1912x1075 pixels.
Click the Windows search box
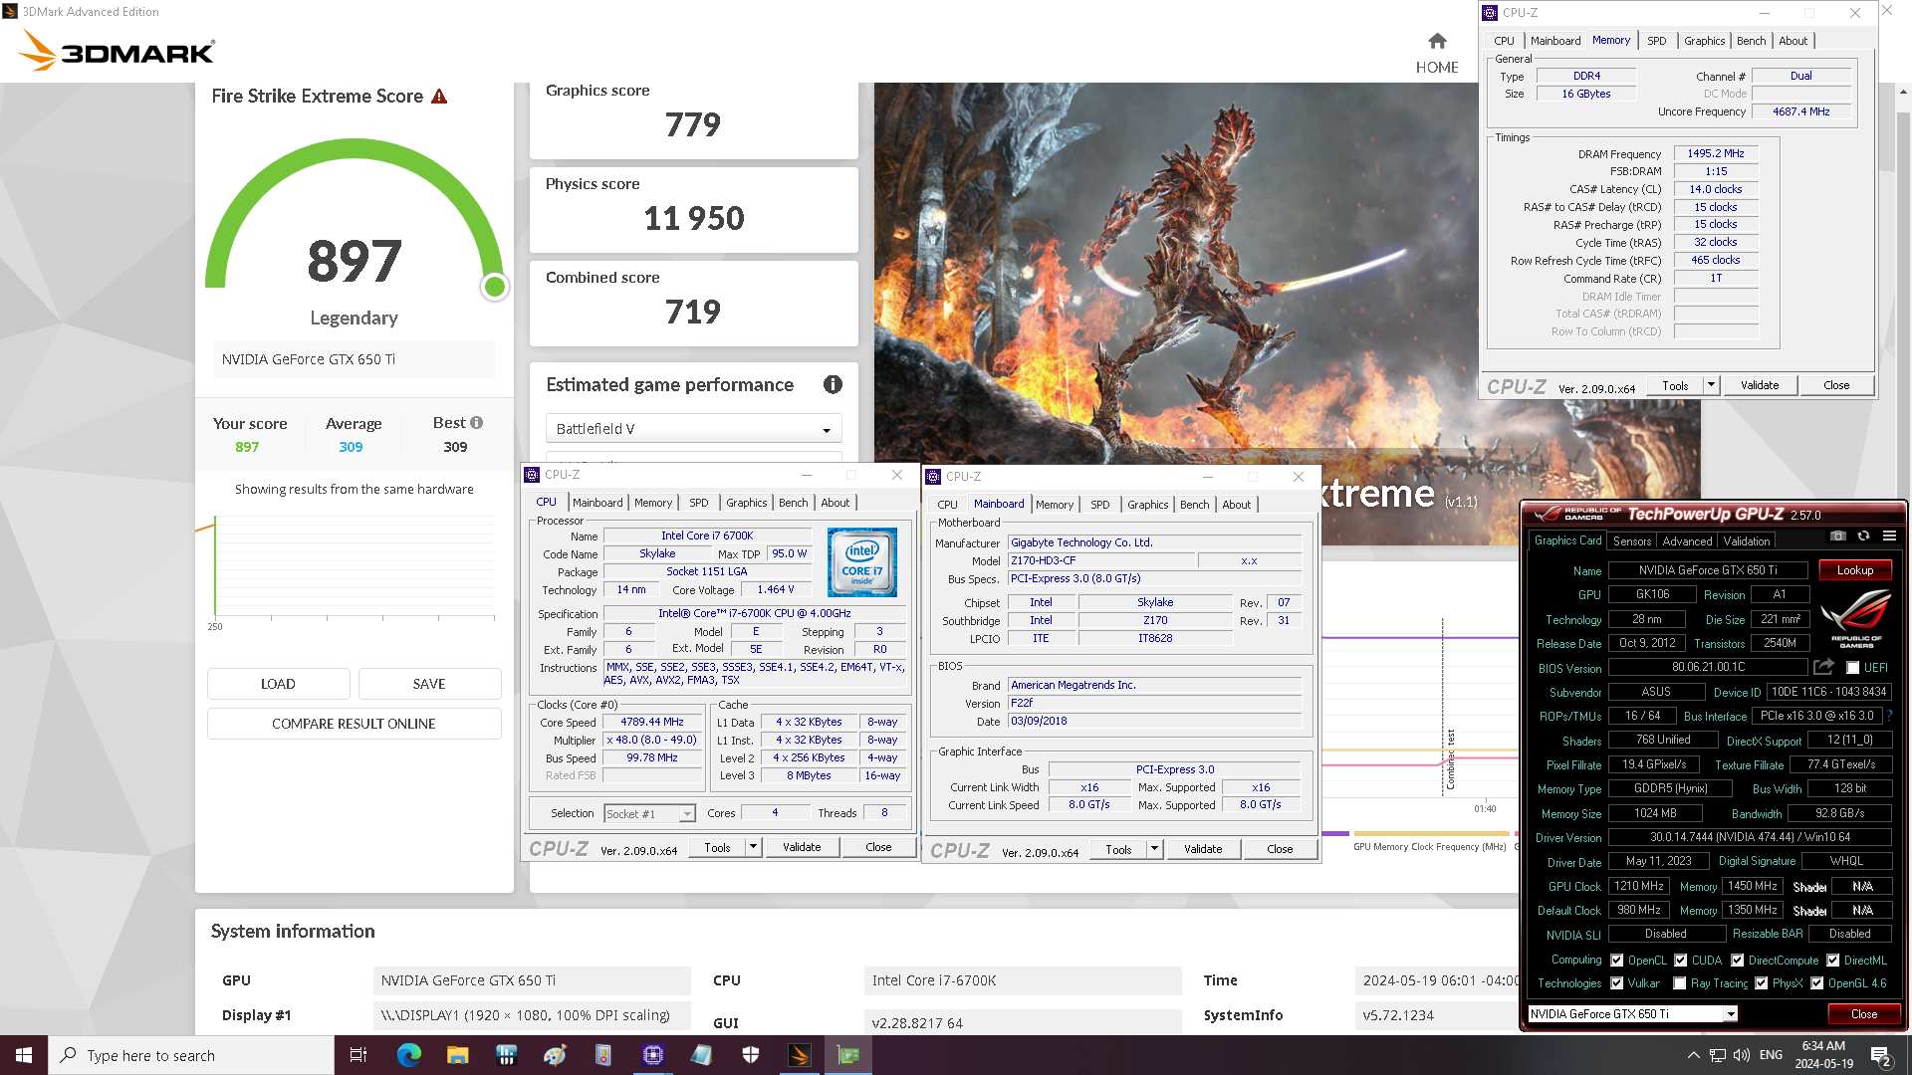190,1055
